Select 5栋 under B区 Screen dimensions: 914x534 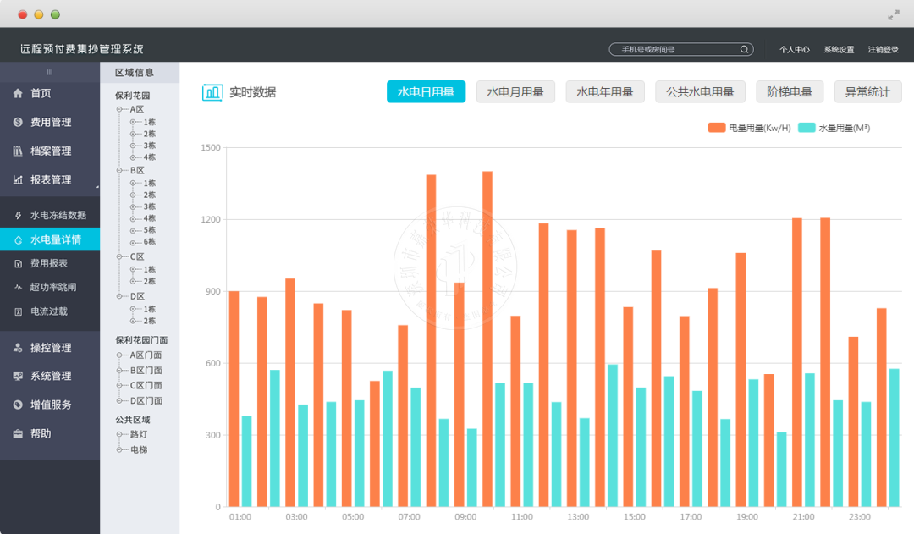pyautogui.click(x=149, y=229)
